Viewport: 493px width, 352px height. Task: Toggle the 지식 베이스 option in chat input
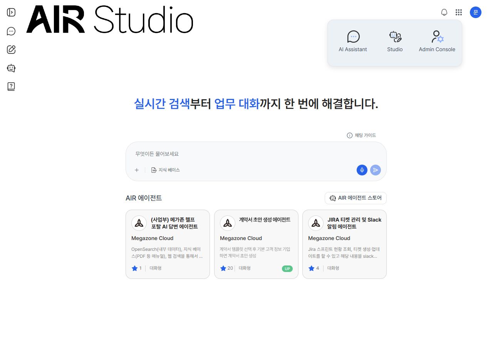pos(166,170)
